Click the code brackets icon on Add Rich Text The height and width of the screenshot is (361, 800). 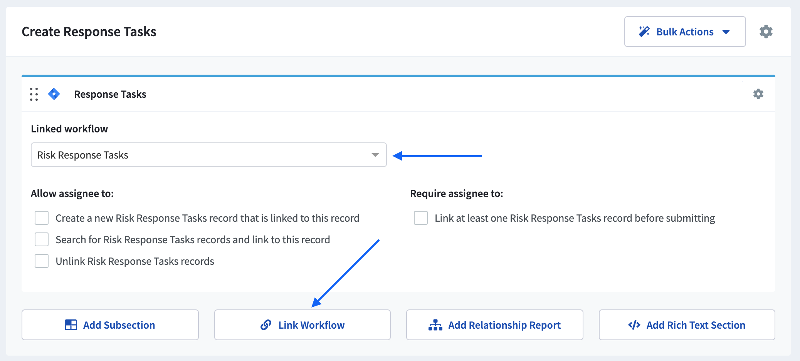(634, 325)
